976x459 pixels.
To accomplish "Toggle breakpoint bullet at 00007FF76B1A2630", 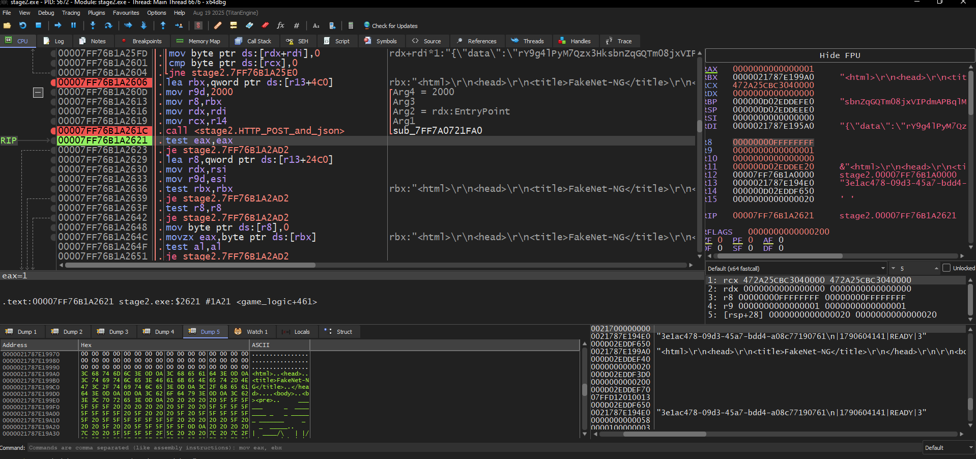I will click(53, 169).
